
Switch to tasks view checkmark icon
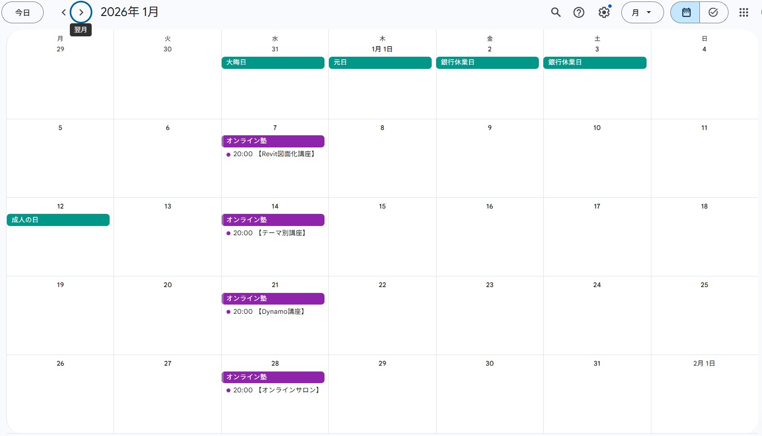713,13
